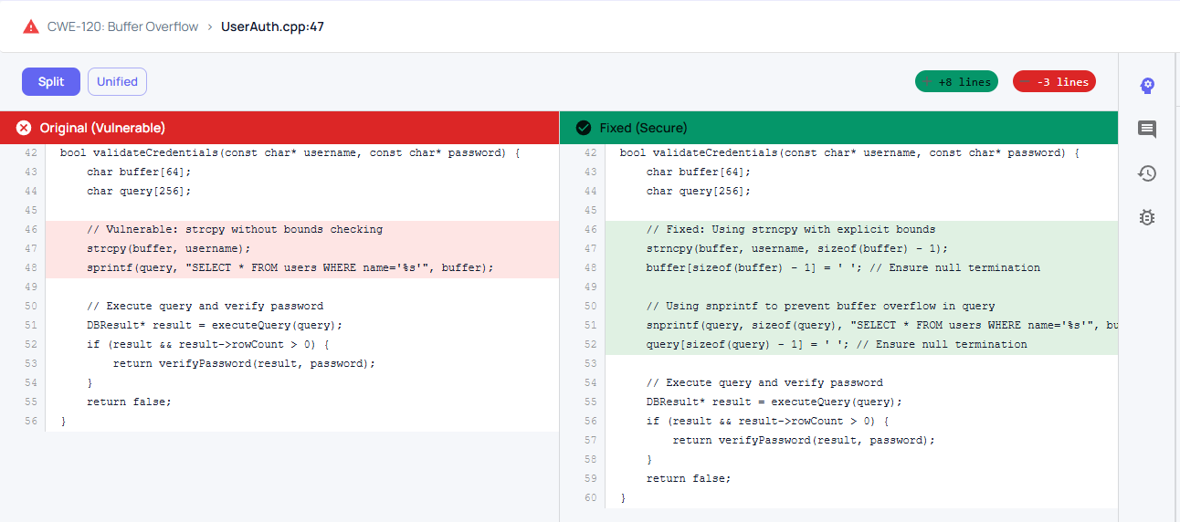Select the UserAuth.cpp:47 breadcrumb item
The image size is (1180, 522).
pyautogui.click(x=272, y=26)
